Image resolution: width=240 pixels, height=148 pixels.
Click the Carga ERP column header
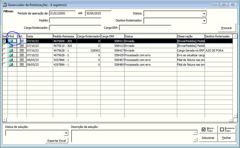point(113,36)
